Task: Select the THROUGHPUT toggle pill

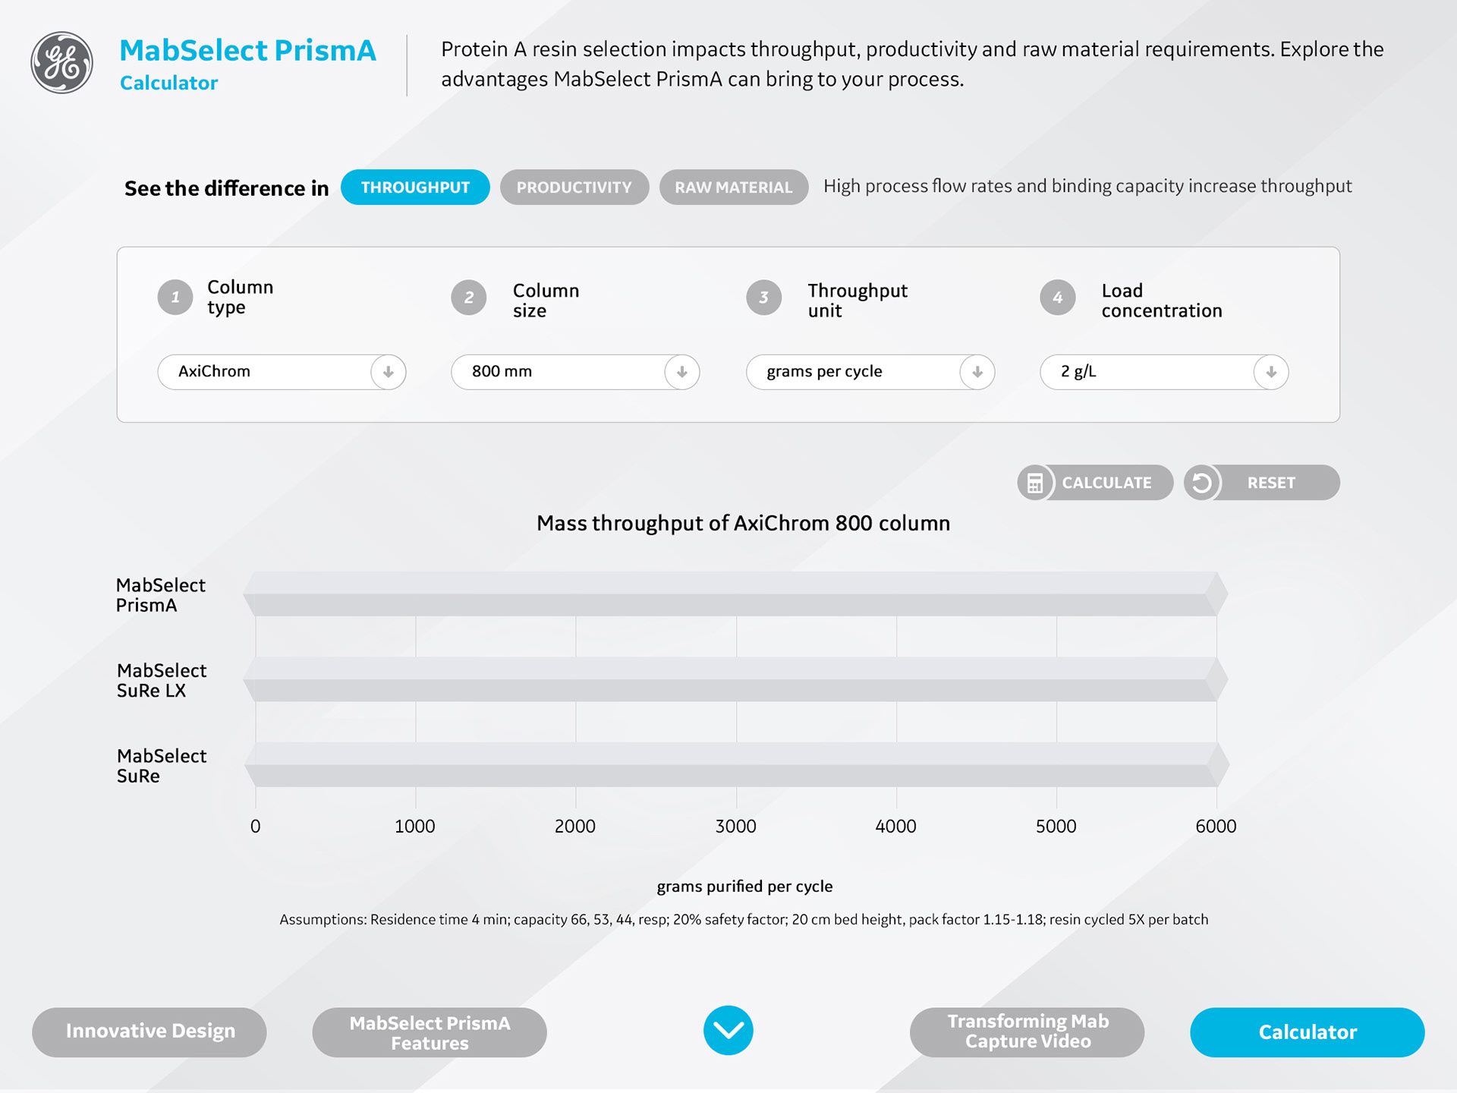Action: [415, 187]
